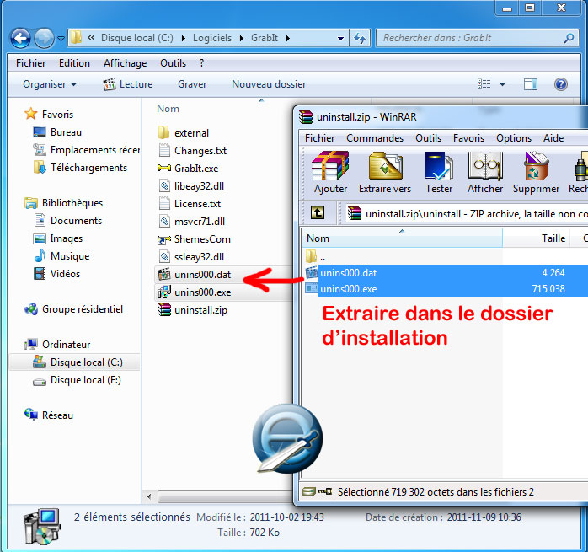
Task: Open the view options dropdown arrow
Action: pos(502,84)
